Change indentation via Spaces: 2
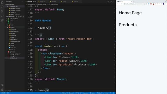This screenshot has height=94, width=167. 71,93
